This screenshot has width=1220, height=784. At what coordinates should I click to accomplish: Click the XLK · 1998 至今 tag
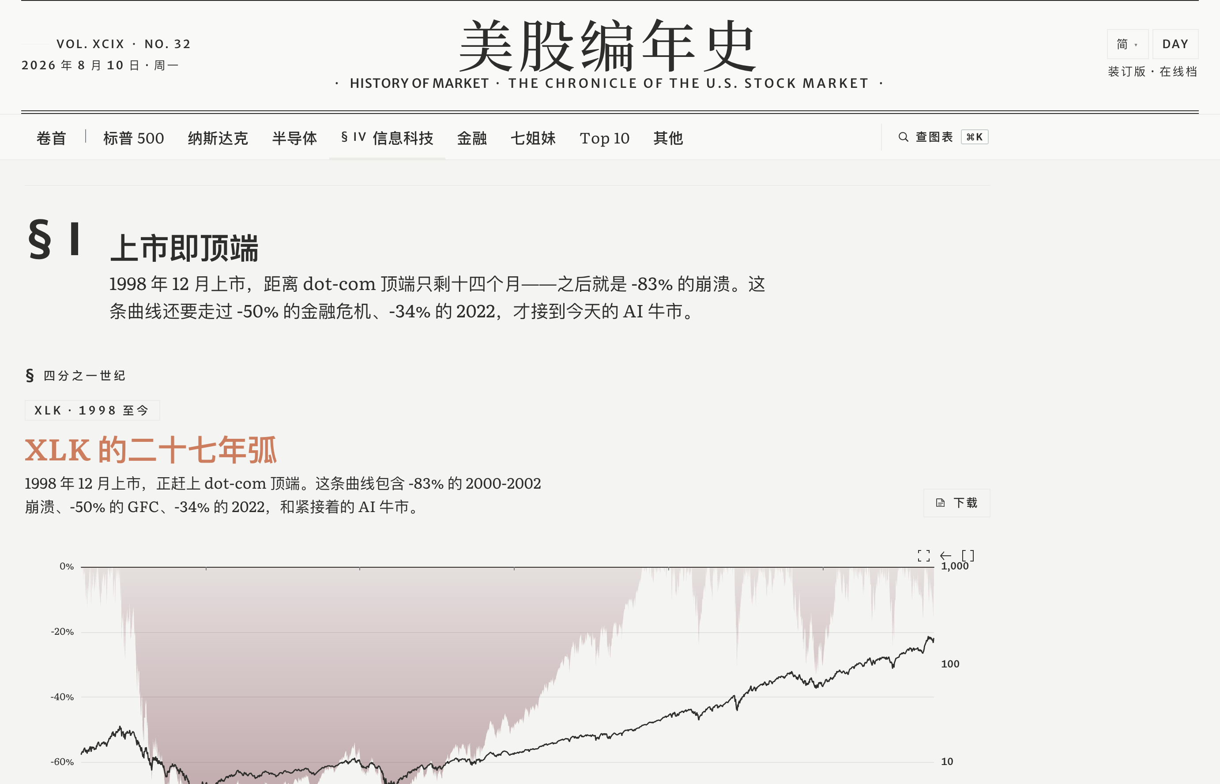92,411
